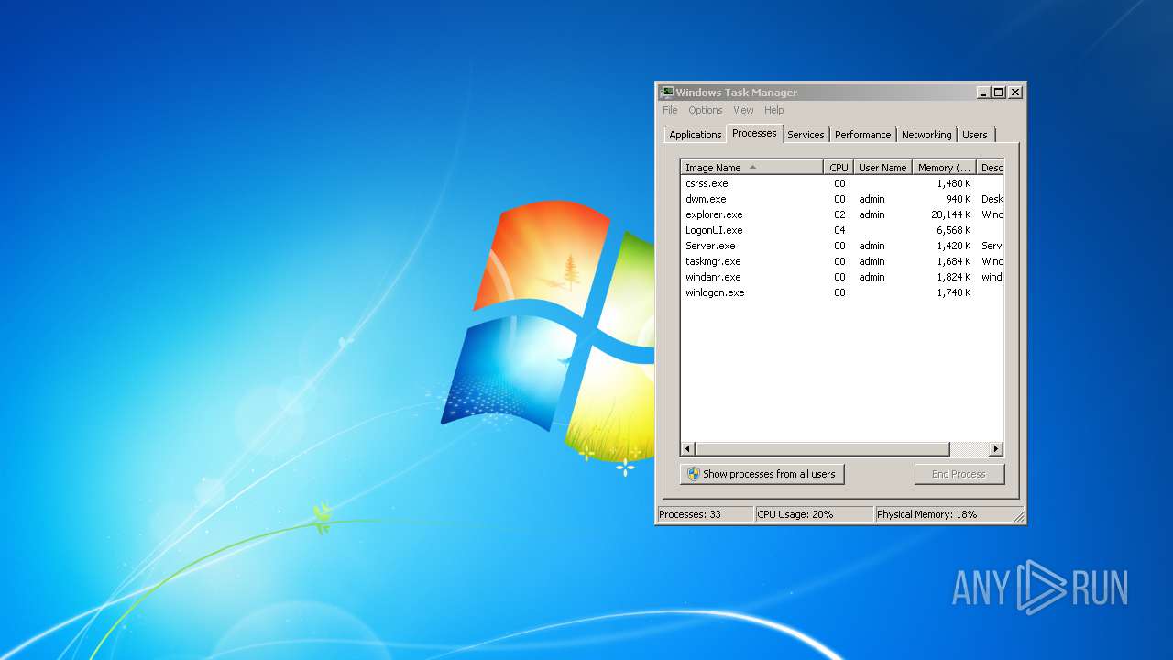Select the taskmgr.exe process
This screenshot has width=1173, height=660.
click(x=842, y=261)
